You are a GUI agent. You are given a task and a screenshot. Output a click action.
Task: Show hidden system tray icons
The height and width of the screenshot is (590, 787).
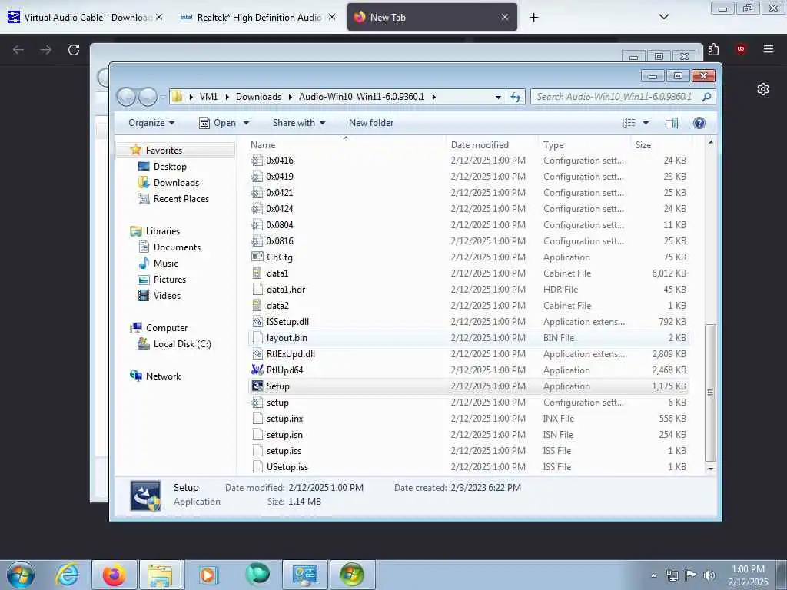coord(653,575)
